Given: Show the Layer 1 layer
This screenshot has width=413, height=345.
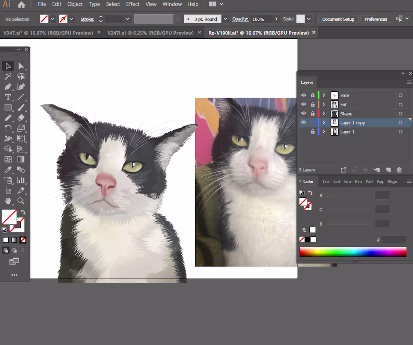Looking at the screenshot, I should [303, 132].
